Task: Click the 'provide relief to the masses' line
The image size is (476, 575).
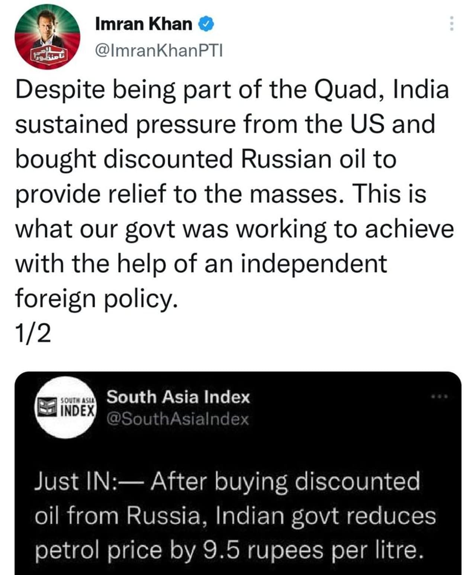Action: (x=220, y=194)
